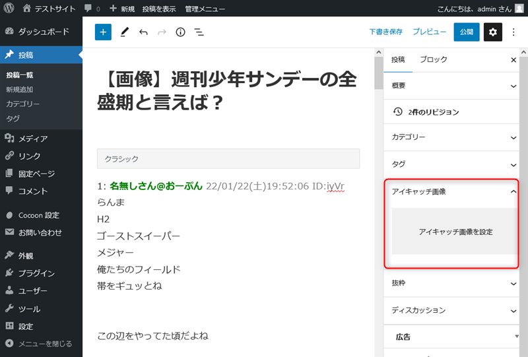Open 2件のリビジョン revisions

451,112
